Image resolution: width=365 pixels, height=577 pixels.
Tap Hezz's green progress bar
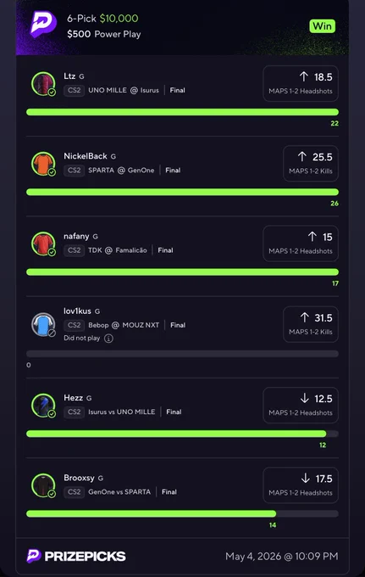(182, 434)
